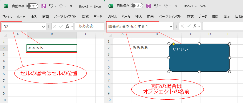The image size is (243, 103).
Task: Open the 挿入 tab in left window
Action: (x=34, y=17)
